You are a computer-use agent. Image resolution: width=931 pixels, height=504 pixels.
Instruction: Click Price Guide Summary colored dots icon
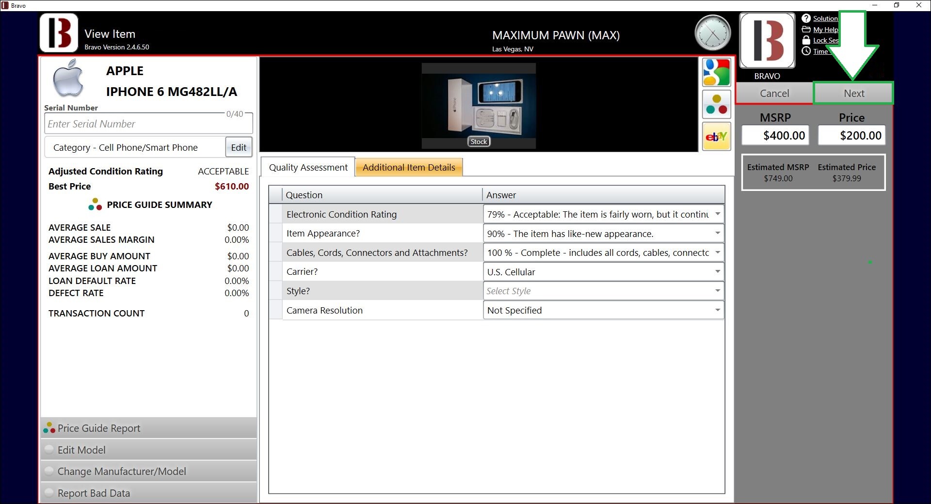coord(95,205)
